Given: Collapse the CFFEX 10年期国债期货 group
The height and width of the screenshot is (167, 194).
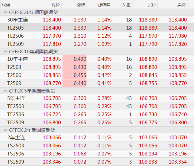Looking at the screenshot, I should [x=5, y=52].
